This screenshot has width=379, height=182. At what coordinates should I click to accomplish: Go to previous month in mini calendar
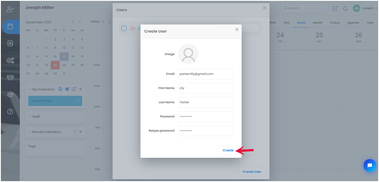pos(73,22)
